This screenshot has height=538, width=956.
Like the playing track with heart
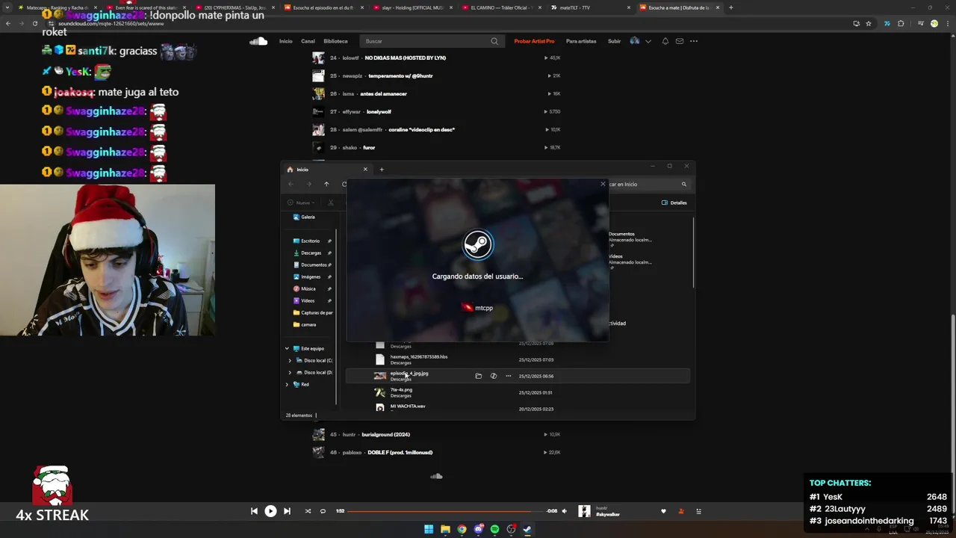pyautogui.click(x=663, y=511)
